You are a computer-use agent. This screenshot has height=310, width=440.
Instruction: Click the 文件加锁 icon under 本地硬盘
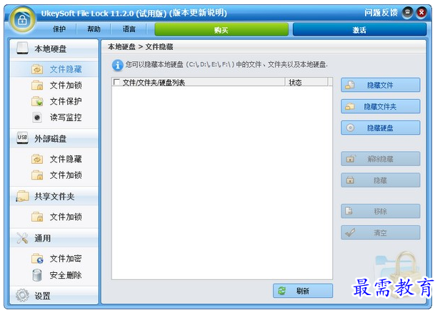coord(37,85)
